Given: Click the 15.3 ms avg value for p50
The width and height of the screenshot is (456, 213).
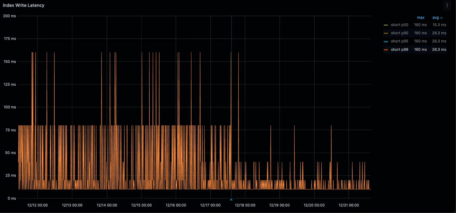Looking at the screenshot, I should [439, 25].
